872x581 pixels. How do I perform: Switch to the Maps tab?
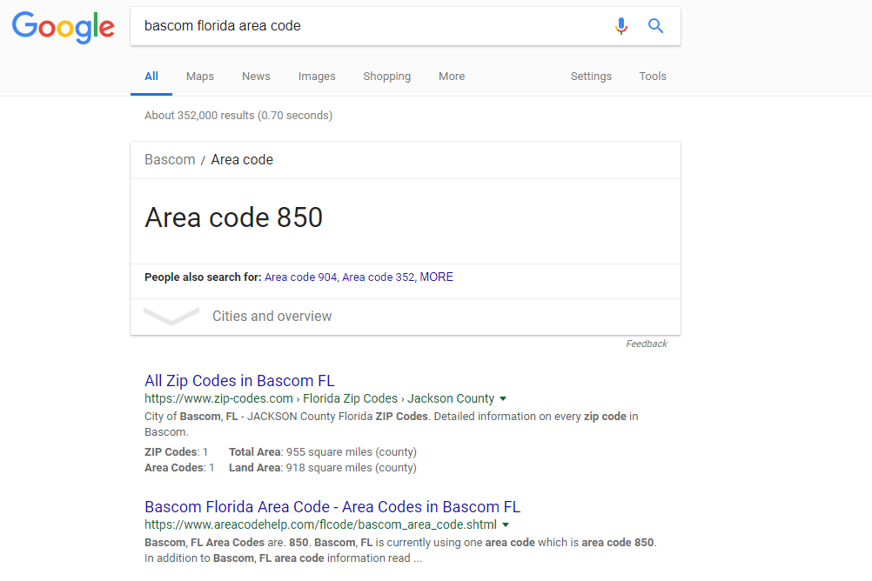click(x=199, y=77)
